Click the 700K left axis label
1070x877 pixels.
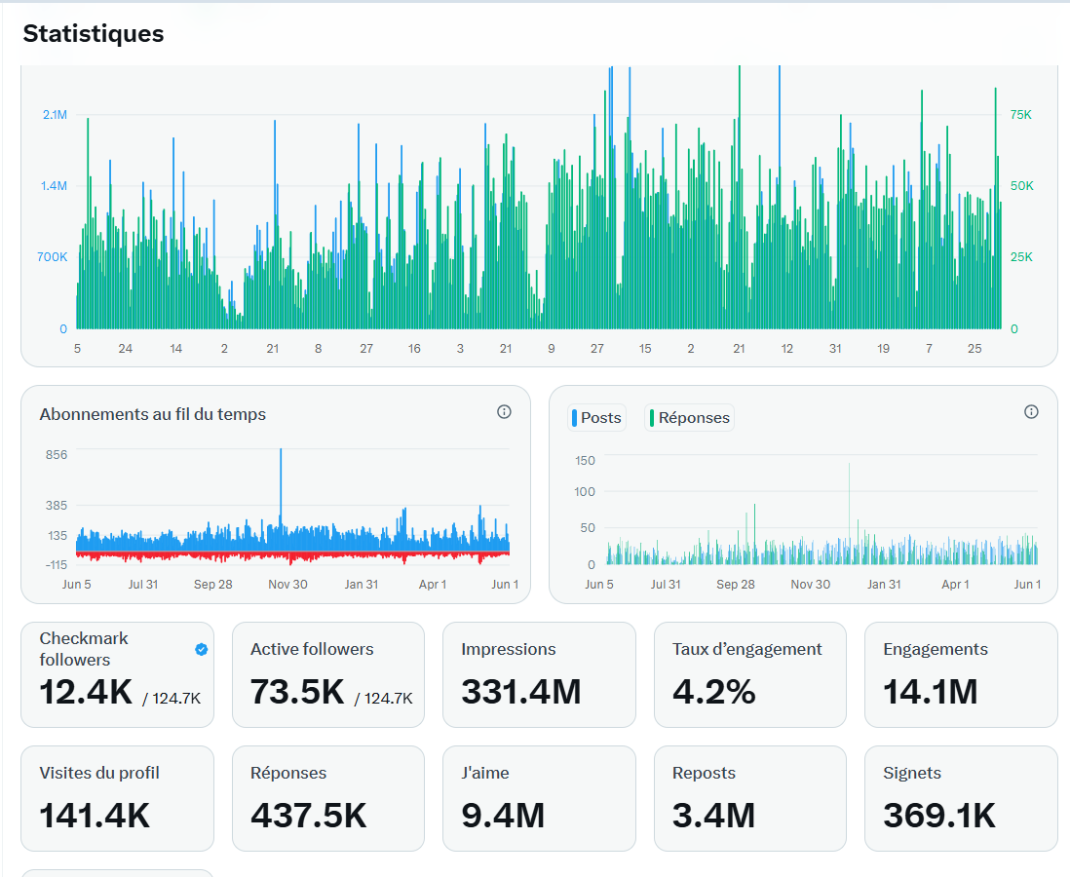[53, 257]
